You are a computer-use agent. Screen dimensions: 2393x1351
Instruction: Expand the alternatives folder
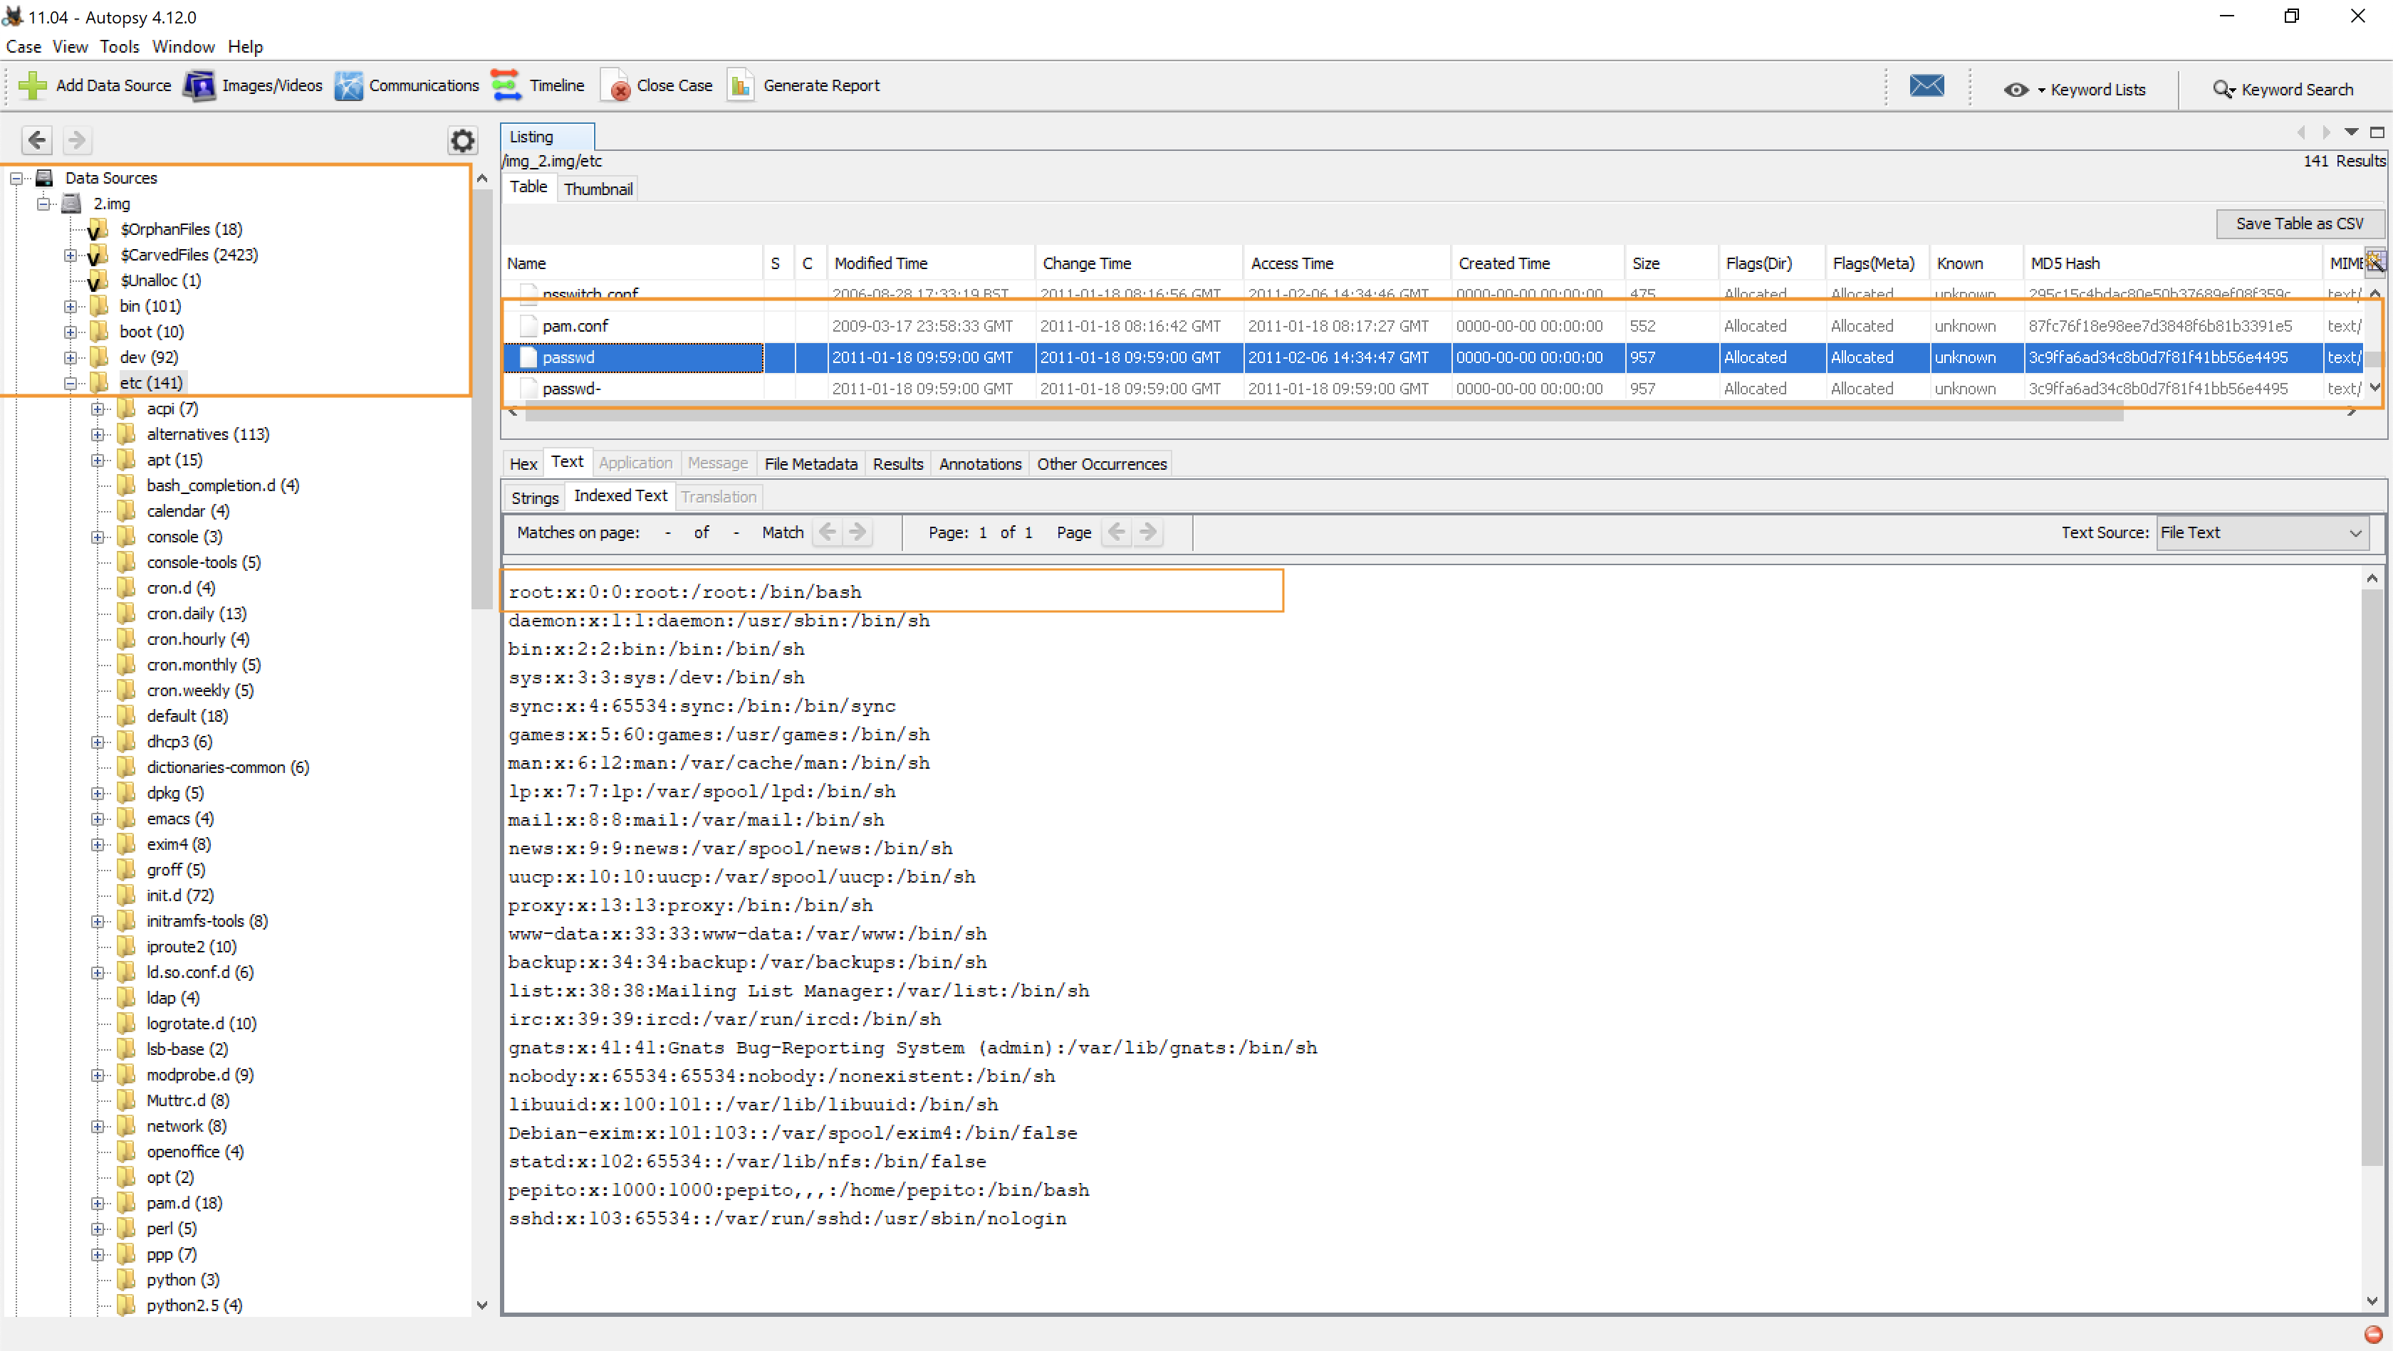coord(98,434)
